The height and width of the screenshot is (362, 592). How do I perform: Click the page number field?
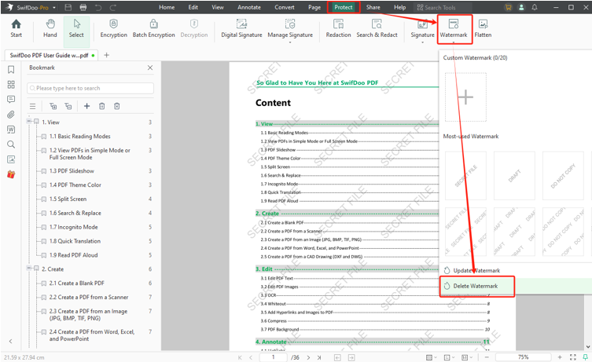click(274, 357)
